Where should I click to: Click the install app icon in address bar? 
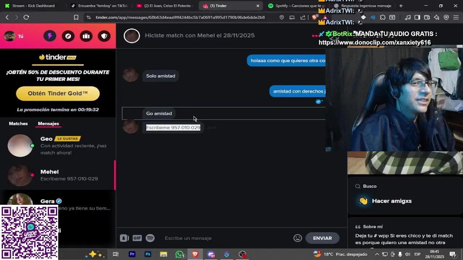[292, 17]
